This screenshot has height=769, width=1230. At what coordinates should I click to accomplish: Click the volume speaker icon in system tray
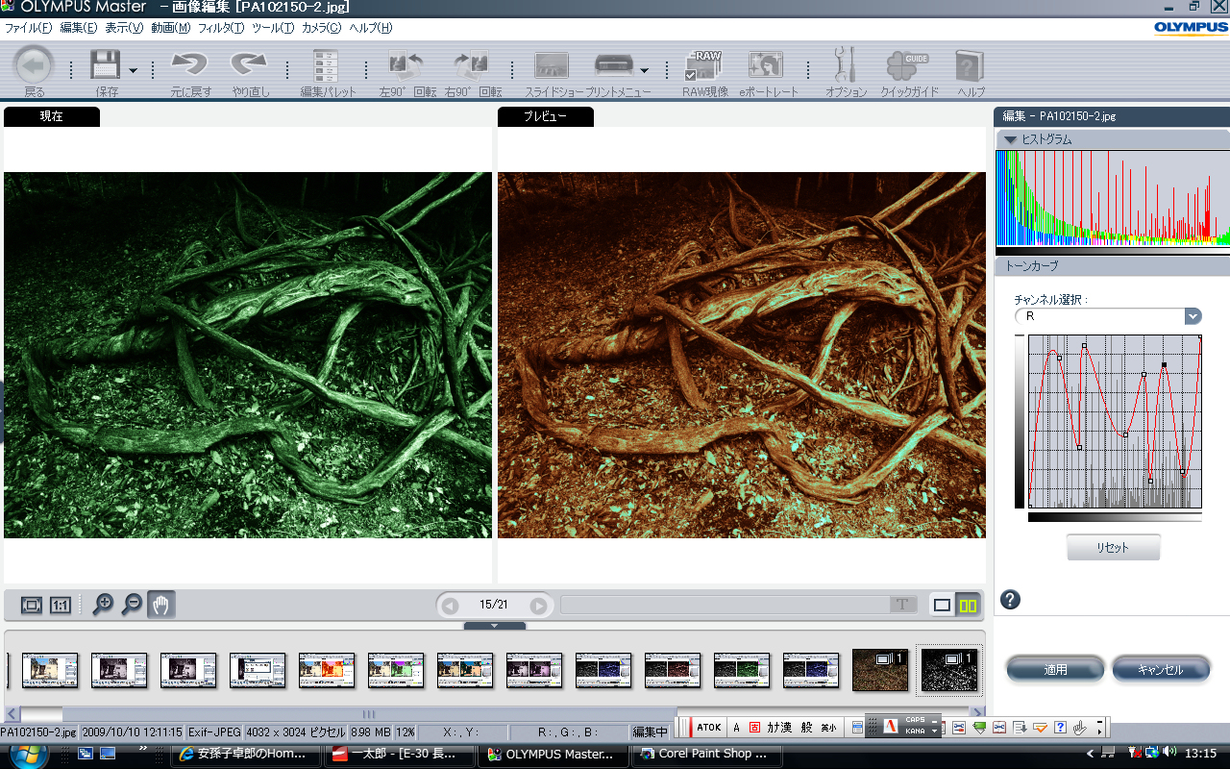coord(1169,753)
